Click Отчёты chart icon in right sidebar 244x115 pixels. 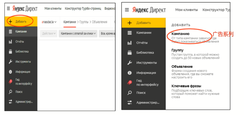pyautogui.click(x=129, y=43)
